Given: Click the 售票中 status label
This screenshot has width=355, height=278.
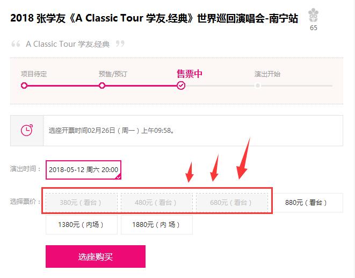Looking at the screenshot, I should pos(190,74).
